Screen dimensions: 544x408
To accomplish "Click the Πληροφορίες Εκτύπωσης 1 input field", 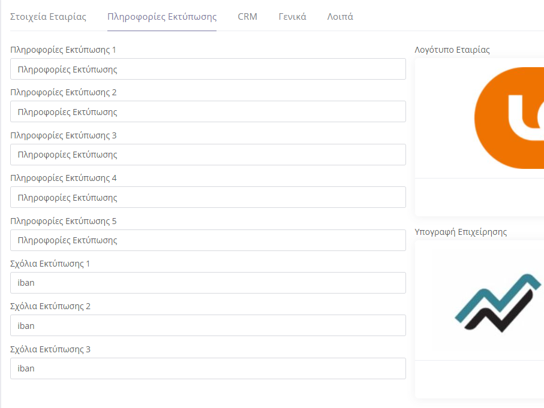I will click(x=208, y=69).
